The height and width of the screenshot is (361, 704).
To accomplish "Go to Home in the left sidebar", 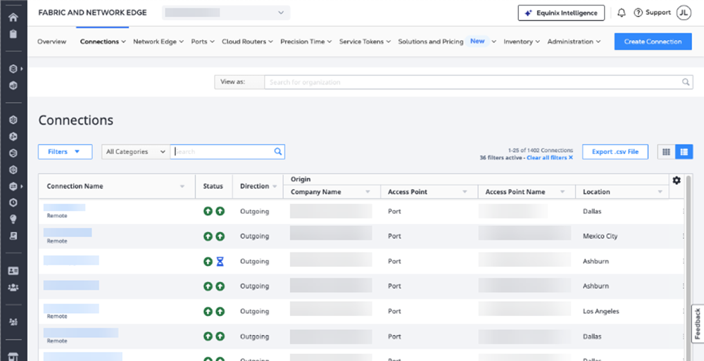I will coord(13,18).
